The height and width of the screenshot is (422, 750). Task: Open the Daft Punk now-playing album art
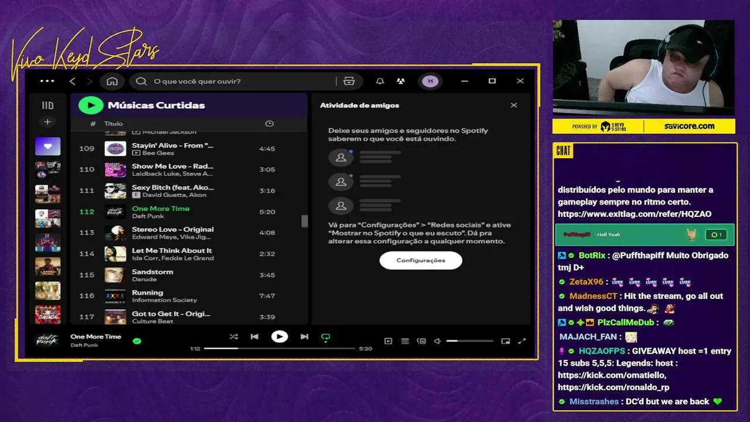point(47,340)
